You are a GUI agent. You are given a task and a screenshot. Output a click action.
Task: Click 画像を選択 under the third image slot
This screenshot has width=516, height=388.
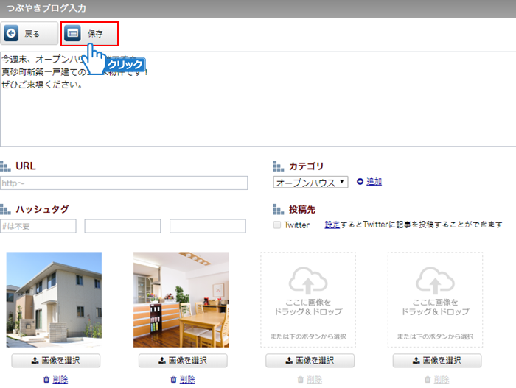point(310,361)
